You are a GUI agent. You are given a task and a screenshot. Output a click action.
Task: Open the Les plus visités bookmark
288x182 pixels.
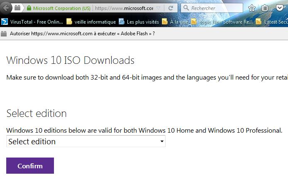139,22
